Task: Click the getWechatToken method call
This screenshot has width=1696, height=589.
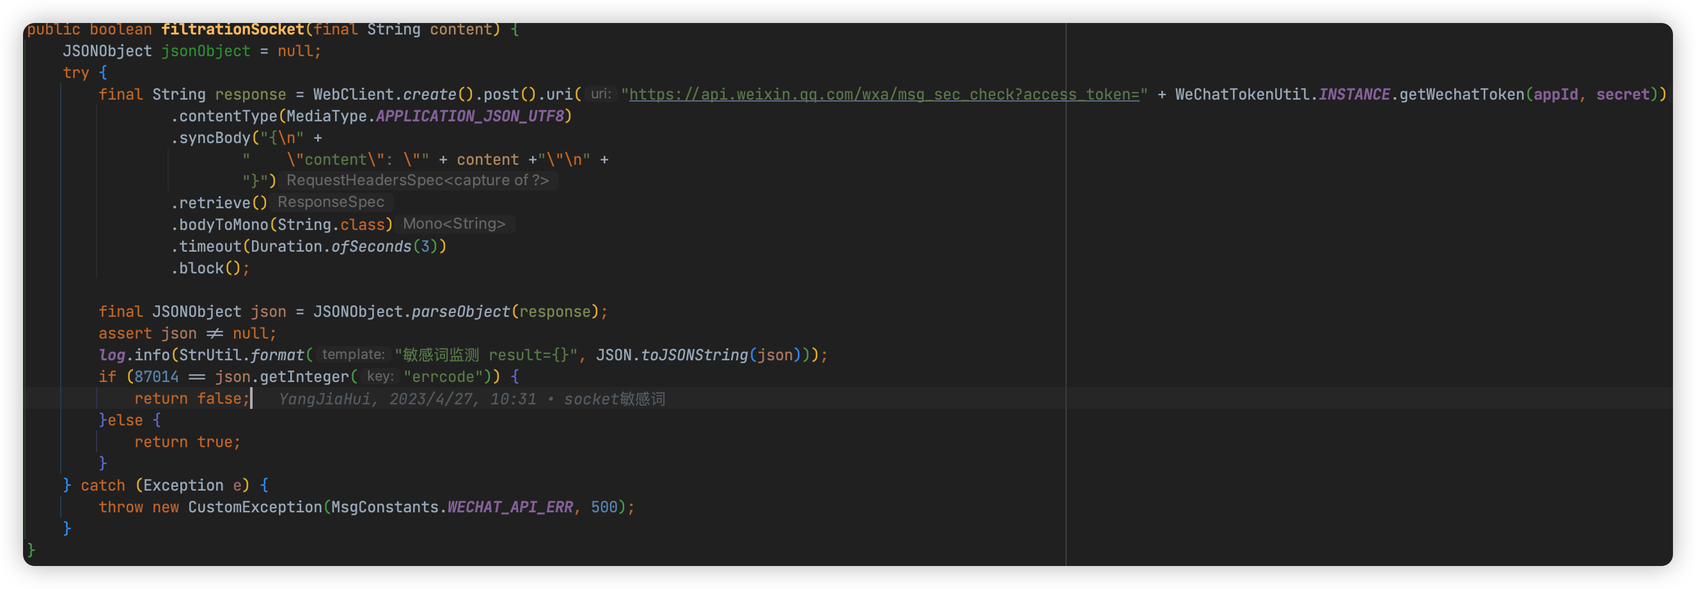Action: (1461, 95)
